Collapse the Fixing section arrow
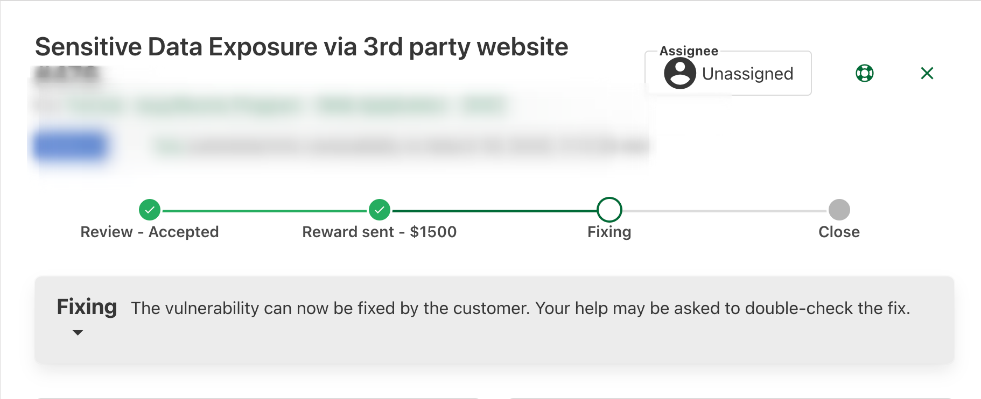This screenshot has height=399, width=981. coord(78,333)
